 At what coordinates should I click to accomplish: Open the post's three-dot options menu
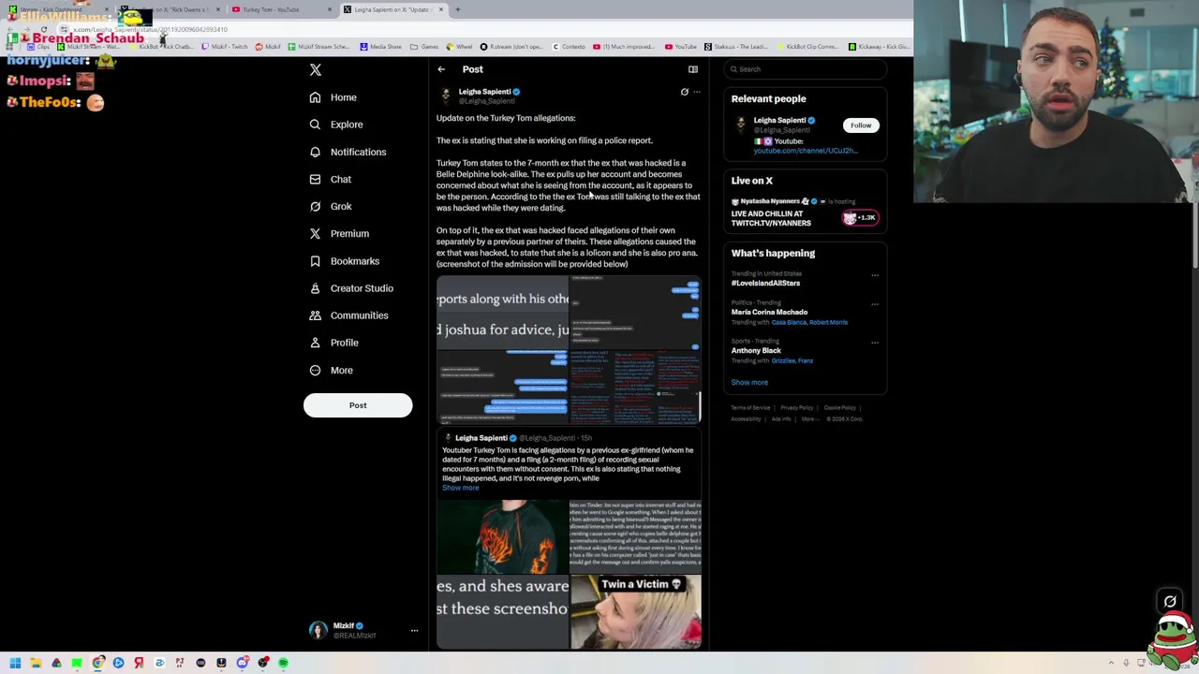[x=697, y=92]
